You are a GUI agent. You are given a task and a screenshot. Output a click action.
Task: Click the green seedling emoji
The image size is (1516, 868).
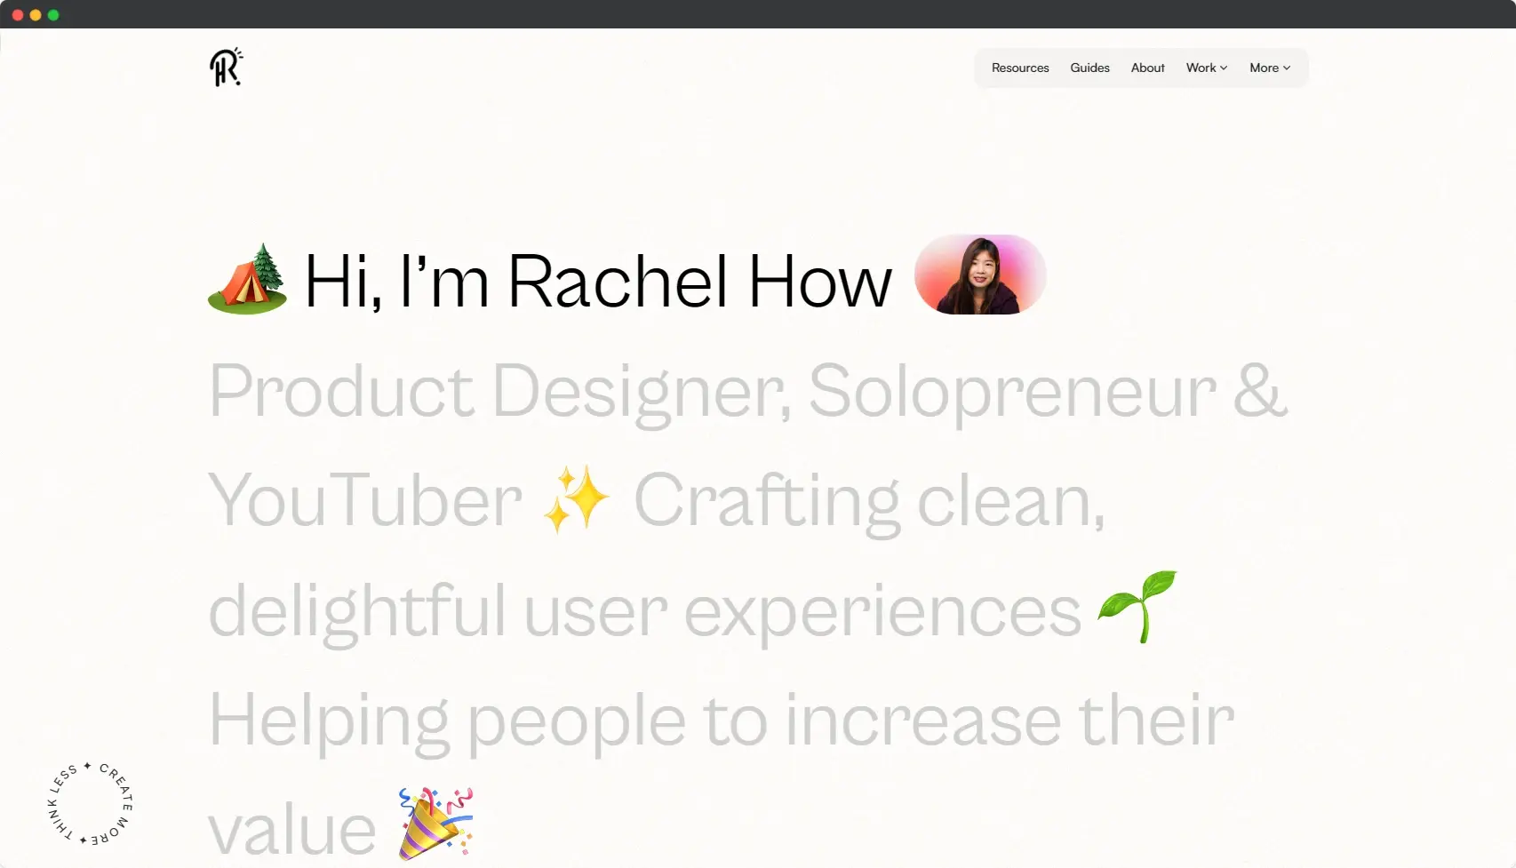pyautogui.click(x=1137, y=606)
